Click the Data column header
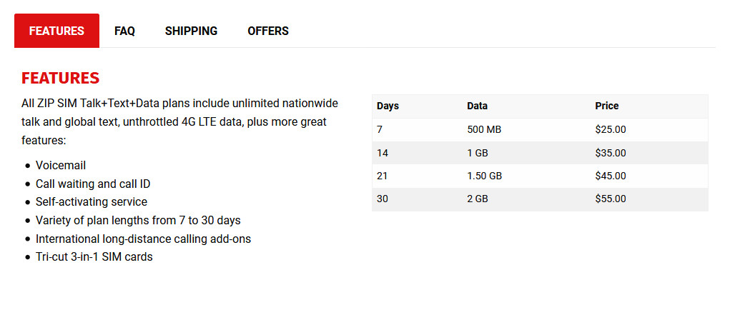Viewport: 730px width, 335px height. [477, 106]
